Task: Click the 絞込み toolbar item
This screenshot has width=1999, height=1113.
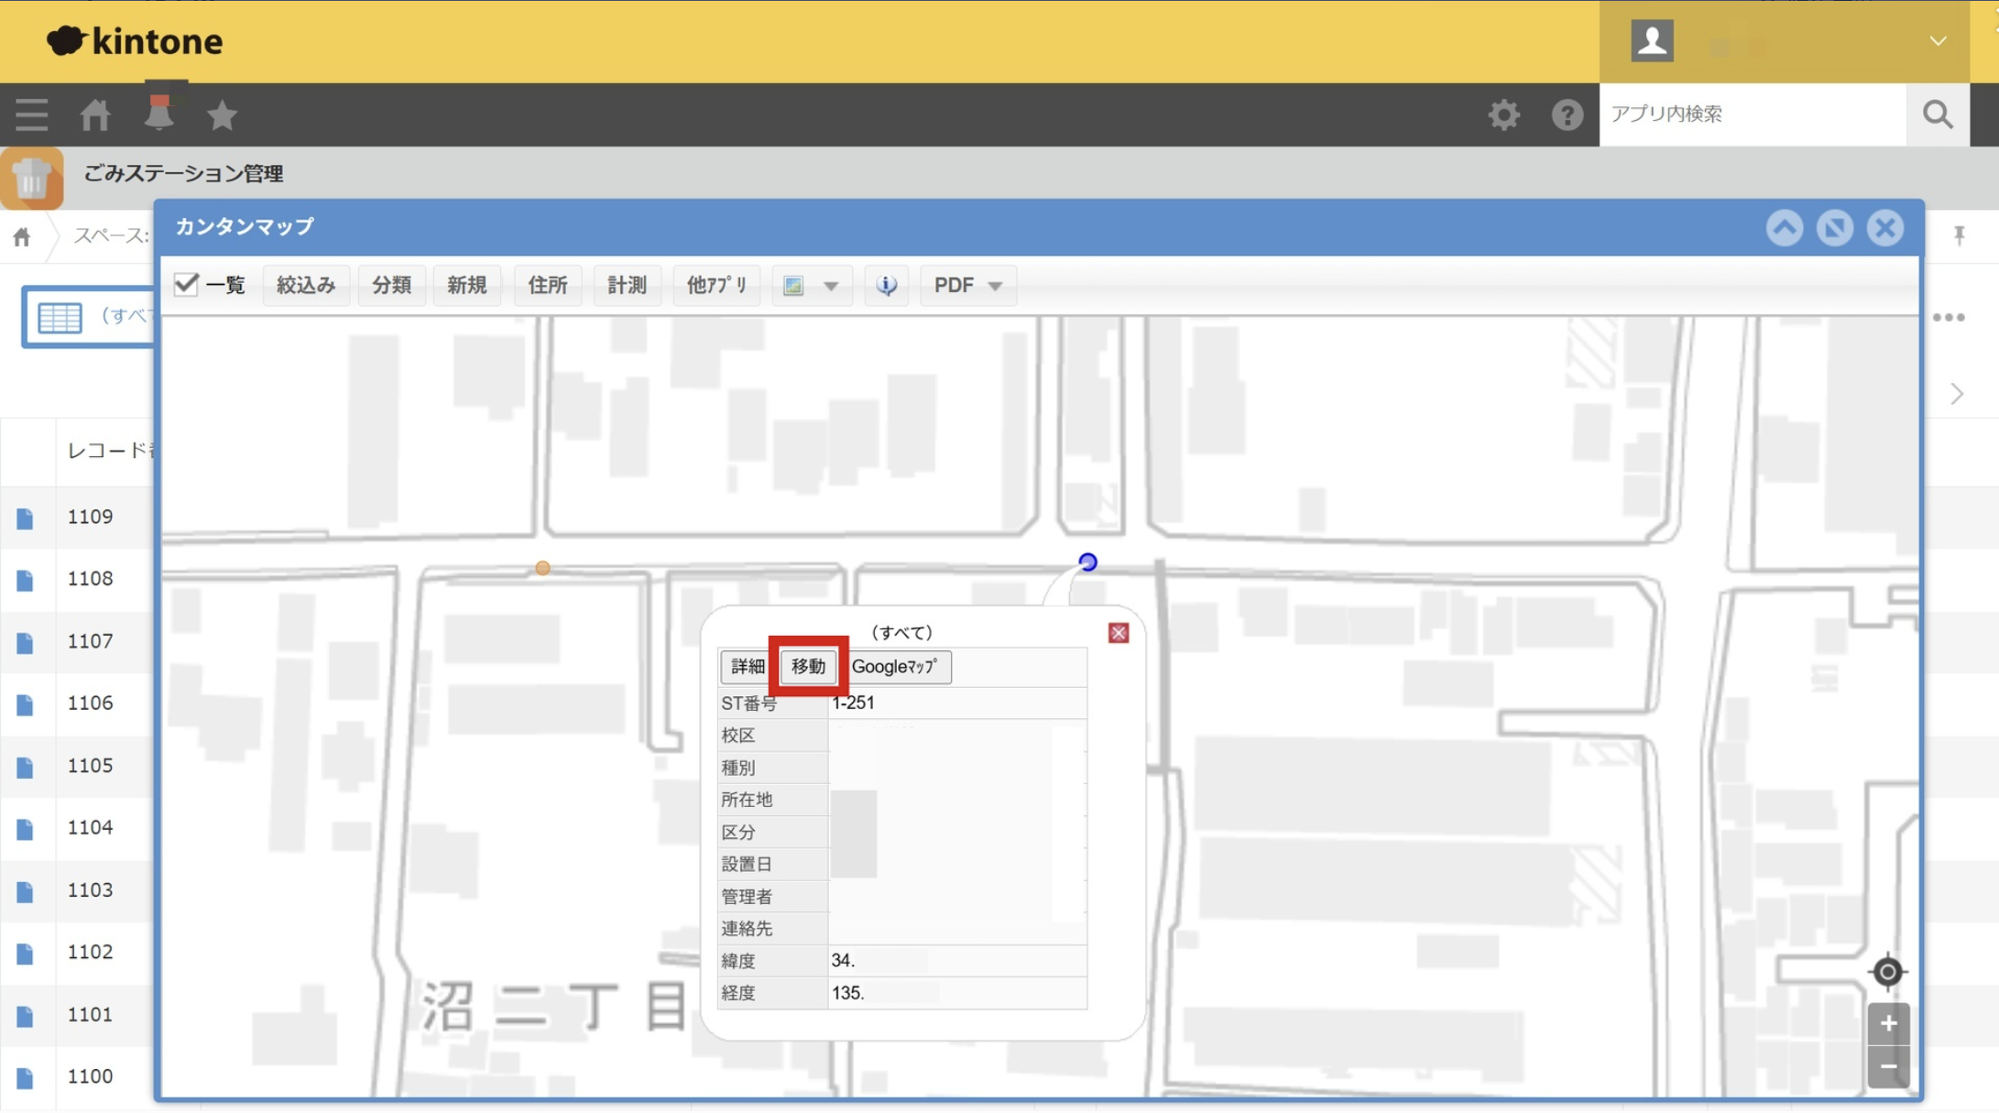Action: coord(306,286)
